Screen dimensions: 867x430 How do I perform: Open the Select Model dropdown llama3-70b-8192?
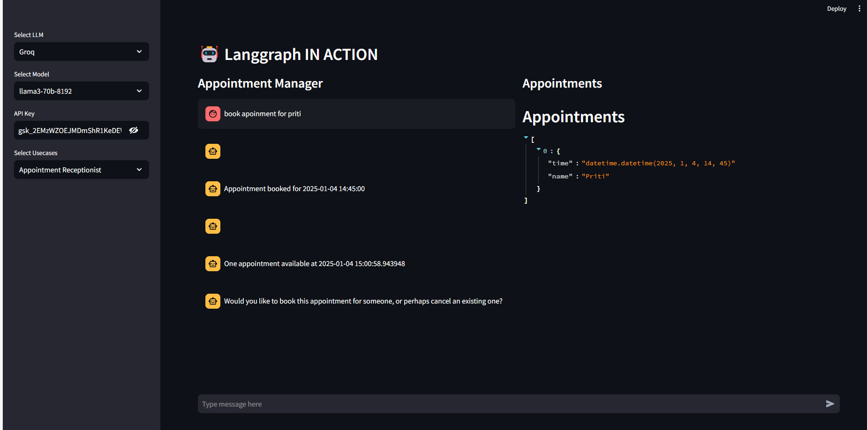tap(81, 91)
